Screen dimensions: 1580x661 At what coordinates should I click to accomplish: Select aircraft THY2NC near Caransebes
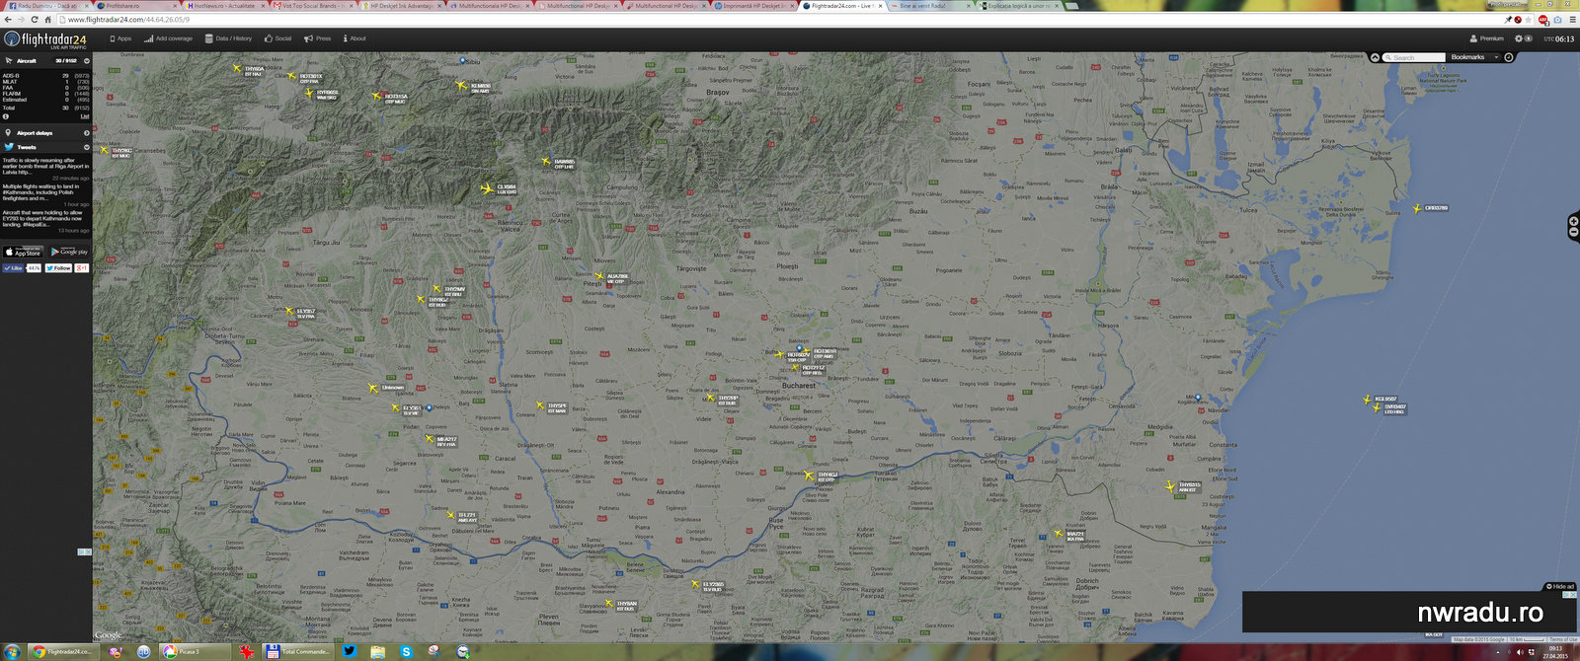pyautogui.click(x=104, y=151)
